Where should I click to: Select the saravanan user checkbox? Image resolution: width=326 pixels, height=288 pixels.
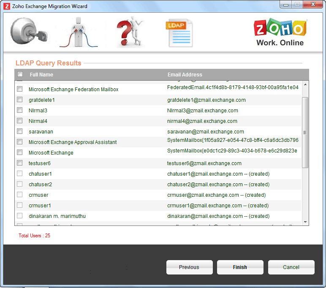[19, 131]
